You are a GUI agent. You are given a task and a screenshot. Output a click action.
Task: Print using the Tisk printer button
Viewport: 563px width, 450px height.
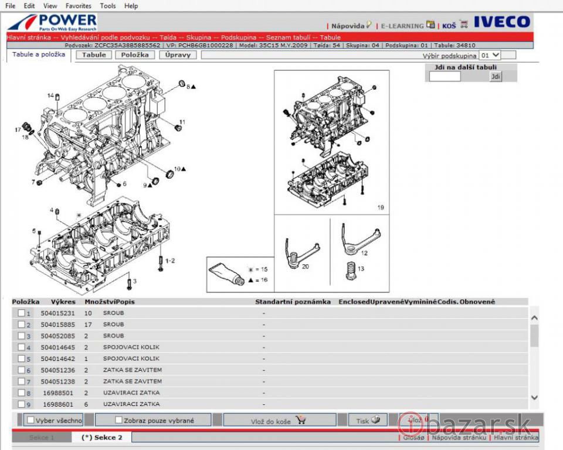click(x=368, y=420)
